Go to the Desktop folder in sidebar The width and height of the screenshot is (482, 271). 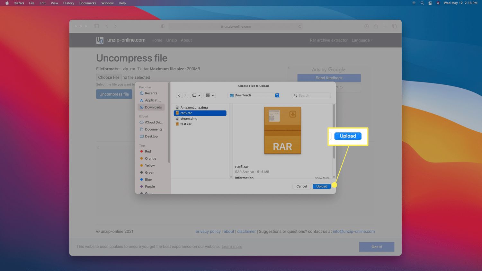click(151, 136)
